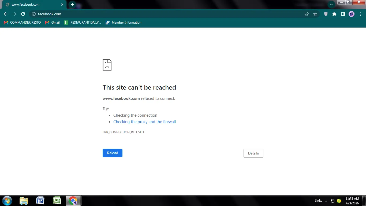Open the shield extension icon
The height and width of the screenshot is (206, 366).
pyautogui.click(x=326, y=14)
